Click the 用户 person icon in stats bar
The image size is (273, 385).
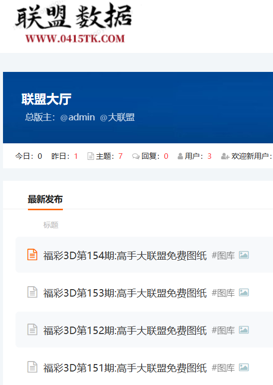click(x=180, y=156)
